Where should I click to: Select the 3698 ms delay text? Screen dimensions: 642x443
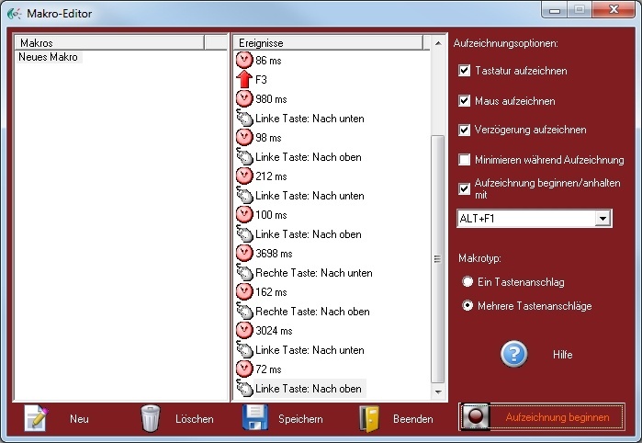click(x=274, y=254)
